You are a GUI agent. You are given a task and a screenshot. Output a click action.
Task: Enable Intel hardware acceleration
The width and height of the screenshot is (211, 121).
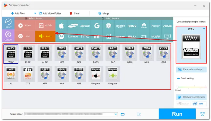click(x=199, y=104)
